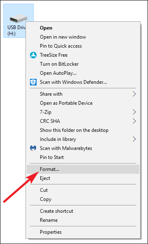Expand the CRC SHA submenu arrow

tap(134, 121)
